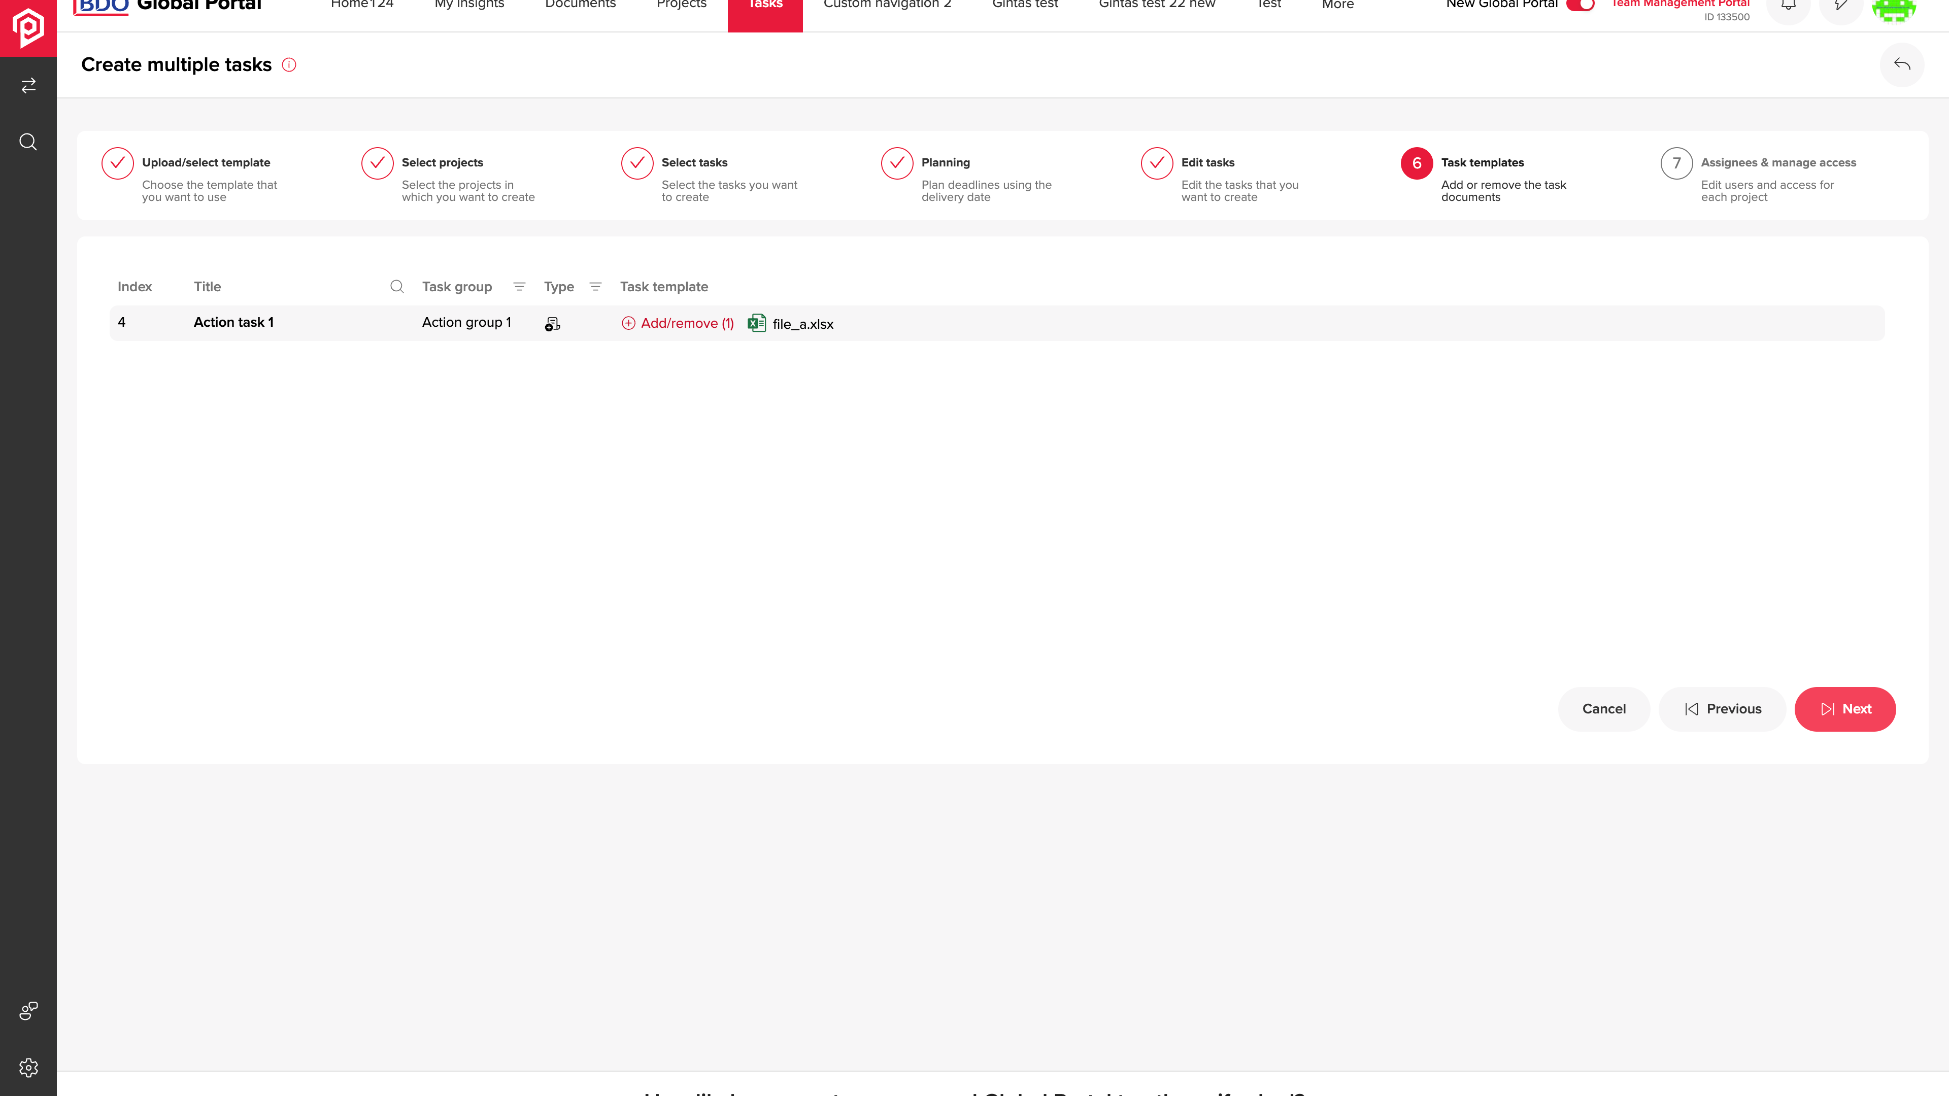
Task: Click the icon left of the user avatar
Action: tap(1841, 6)
